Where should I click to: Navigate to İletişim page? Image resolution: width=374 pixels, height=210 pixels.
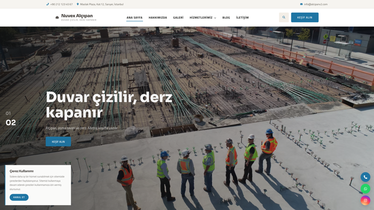[242, 18]
